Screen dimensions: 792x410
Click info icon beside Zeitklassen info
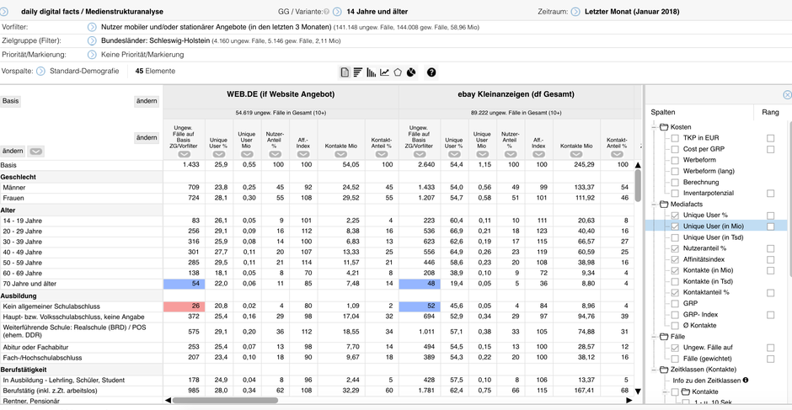(x=746, y=381)
